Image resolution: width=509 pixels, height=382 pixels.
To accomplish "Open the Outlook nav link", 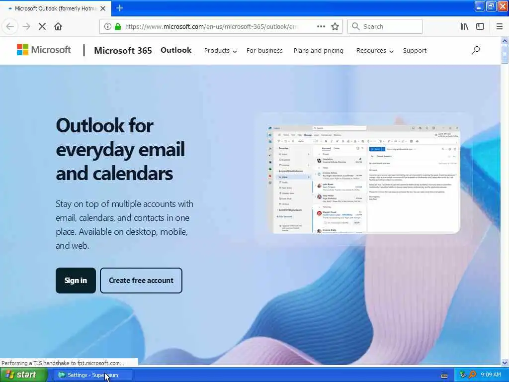I will pos(176,50).
